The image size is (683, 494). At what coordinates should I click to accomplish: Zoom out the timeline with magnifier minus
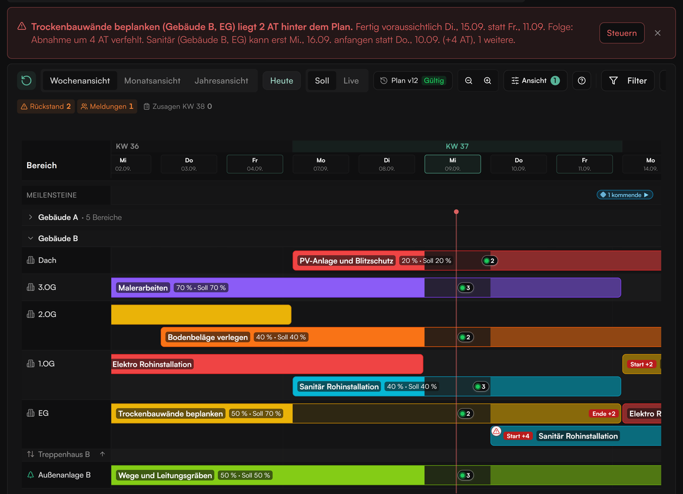click(469, 81)
